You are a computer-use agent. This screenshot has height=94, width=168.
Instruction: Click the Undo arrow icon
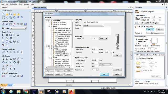[18, 17]
